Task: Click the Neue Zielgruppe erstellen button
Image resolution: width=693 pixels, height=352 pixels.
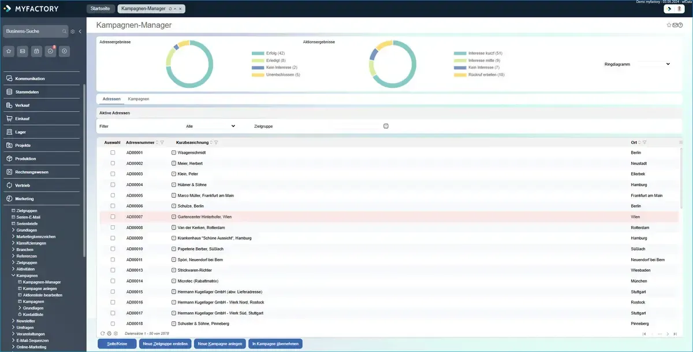Action: [165, 344]
